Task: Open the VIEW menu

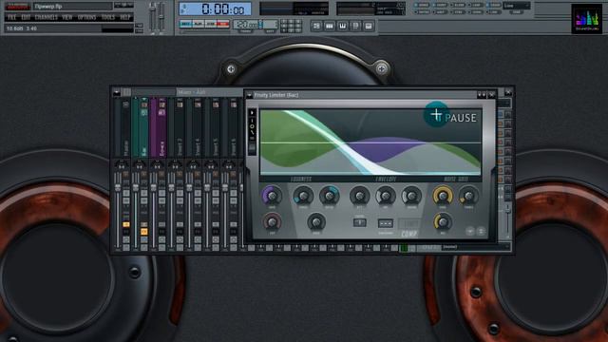Action: tap(67, 17)
